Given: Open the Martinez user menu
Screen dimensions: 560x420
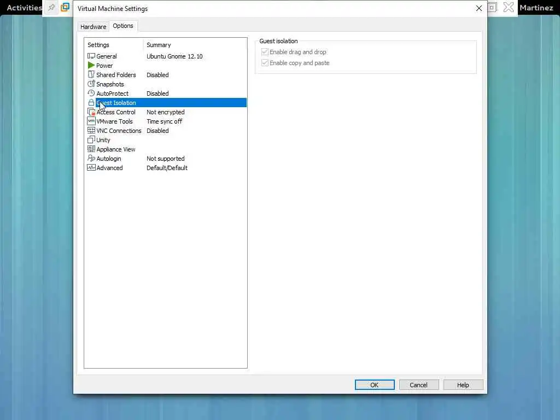Looking at the screenshot, I should (536, 8).
